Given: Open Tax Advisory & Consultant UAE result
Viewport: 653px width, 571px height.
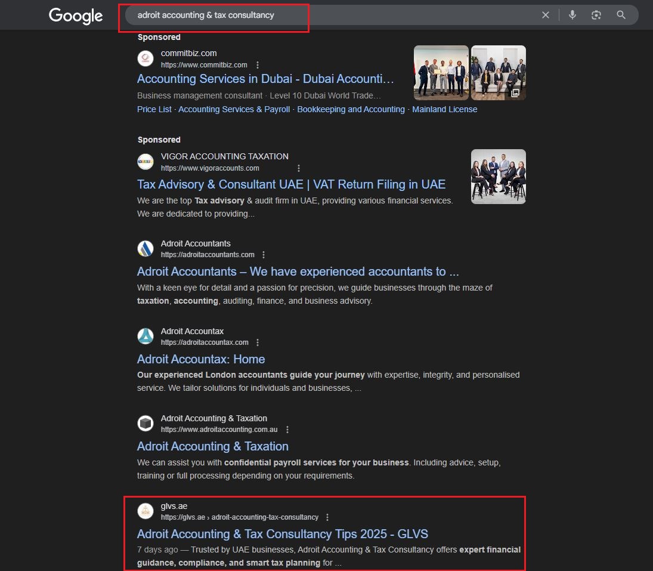Looking at the screenshot, I should pos(291,184).
